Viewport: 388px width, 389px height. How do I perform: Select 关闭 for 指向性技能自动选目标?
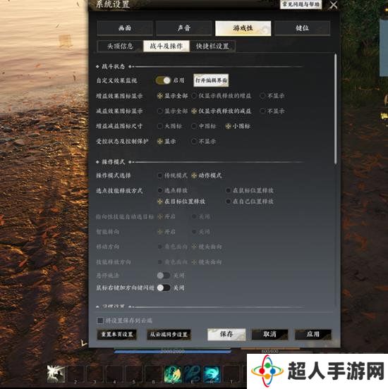coord(201,217)
